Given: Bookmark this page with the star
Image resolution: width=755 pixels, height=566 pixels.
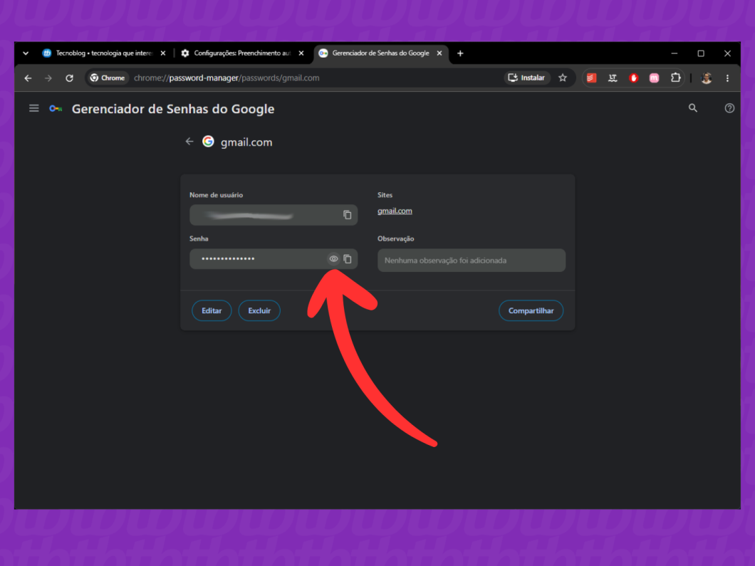Looking at the screenshot, I should [x=563, y=78].
